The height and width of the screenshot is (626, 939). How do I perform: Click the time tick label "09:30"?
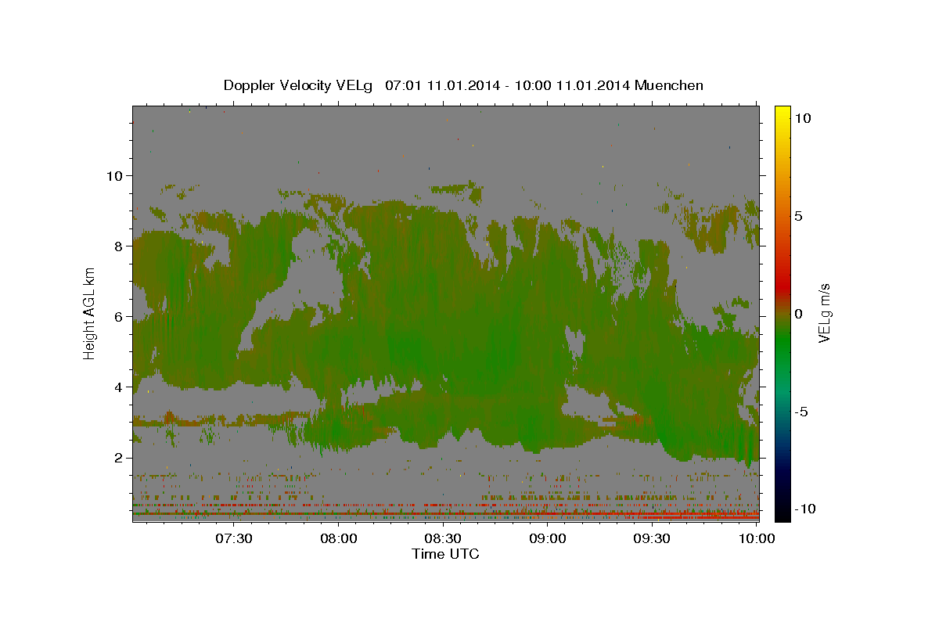tap(652, 538)
